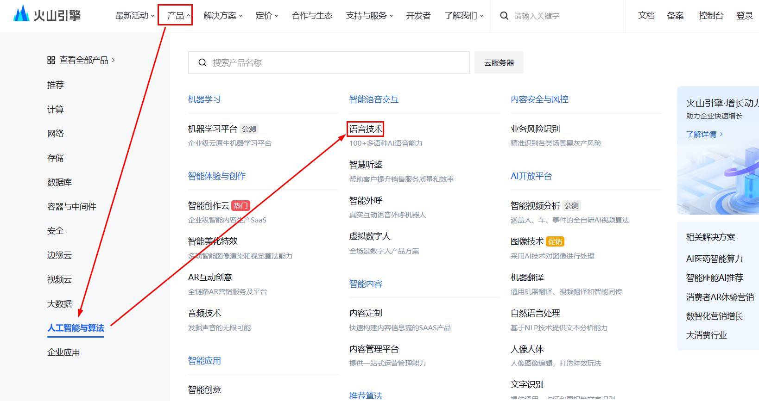Select the 推荐 category
Viewport: 759px width, 401px height.
tap(55, 85)
